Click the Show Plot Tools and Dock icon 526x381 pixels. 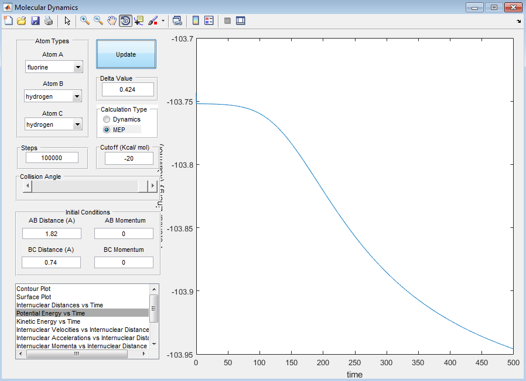click(241, 21)
